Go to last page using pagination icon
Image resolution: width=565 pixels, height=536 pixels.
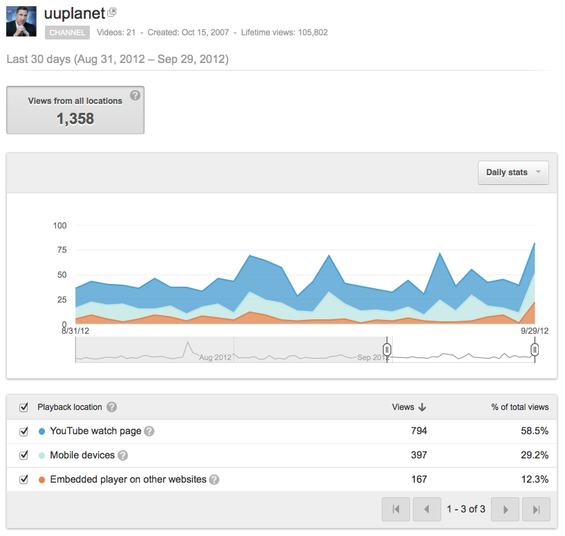point(536,509)
